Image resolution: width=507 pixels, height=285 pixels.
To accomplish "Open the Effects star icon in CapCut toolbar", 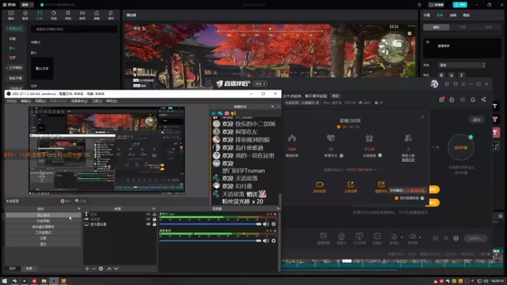I will [68, 15].
